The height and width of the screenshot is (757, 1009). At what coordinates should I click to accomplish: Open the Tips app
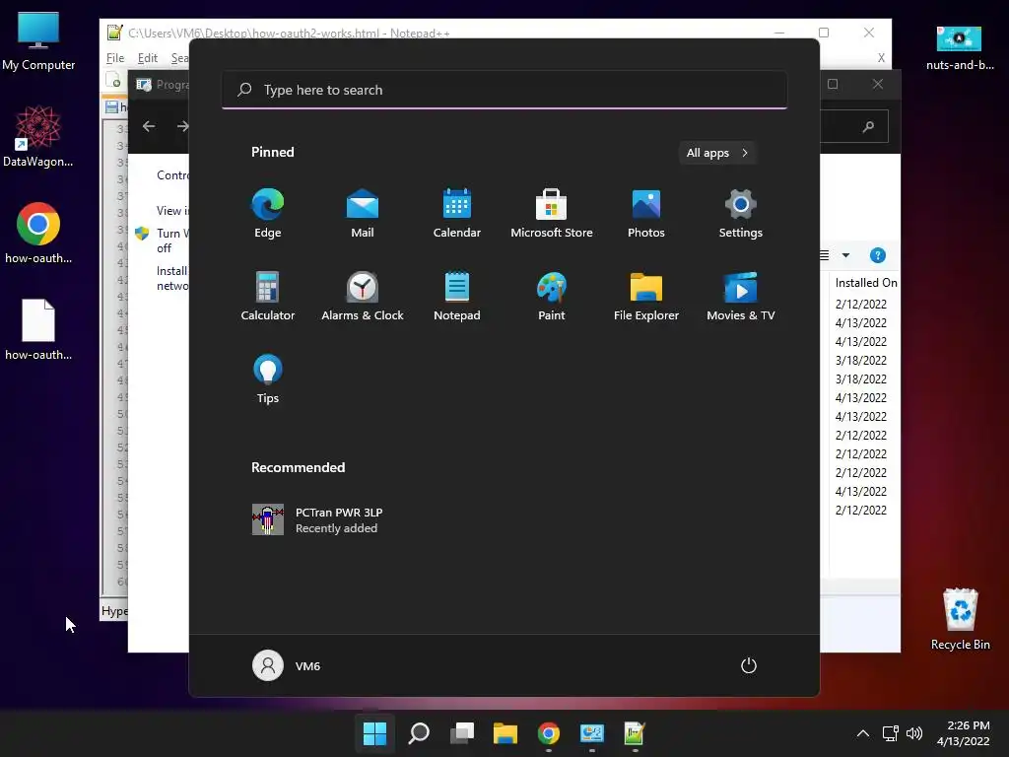pyautogui.click(x=268, y=379)
